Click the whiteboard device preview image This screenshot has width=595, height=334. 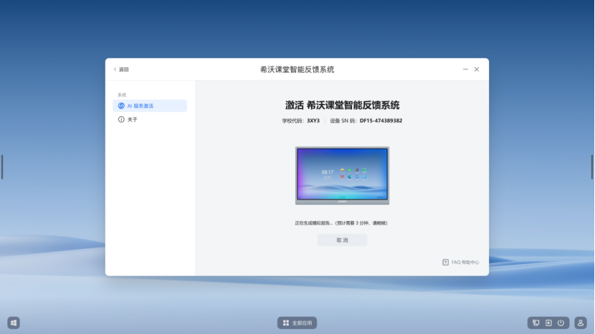tap(342, 175)
